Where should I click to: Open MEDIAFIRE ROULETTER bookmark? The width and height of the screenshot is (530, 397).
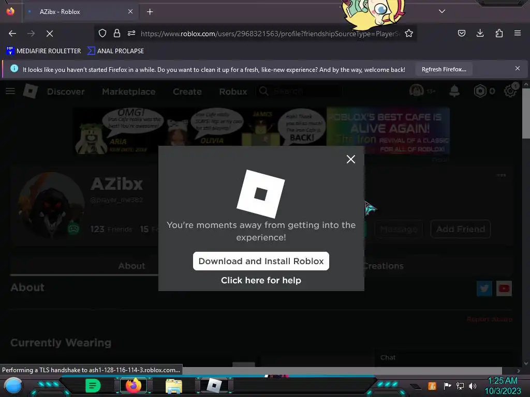[x=43, y=51]
